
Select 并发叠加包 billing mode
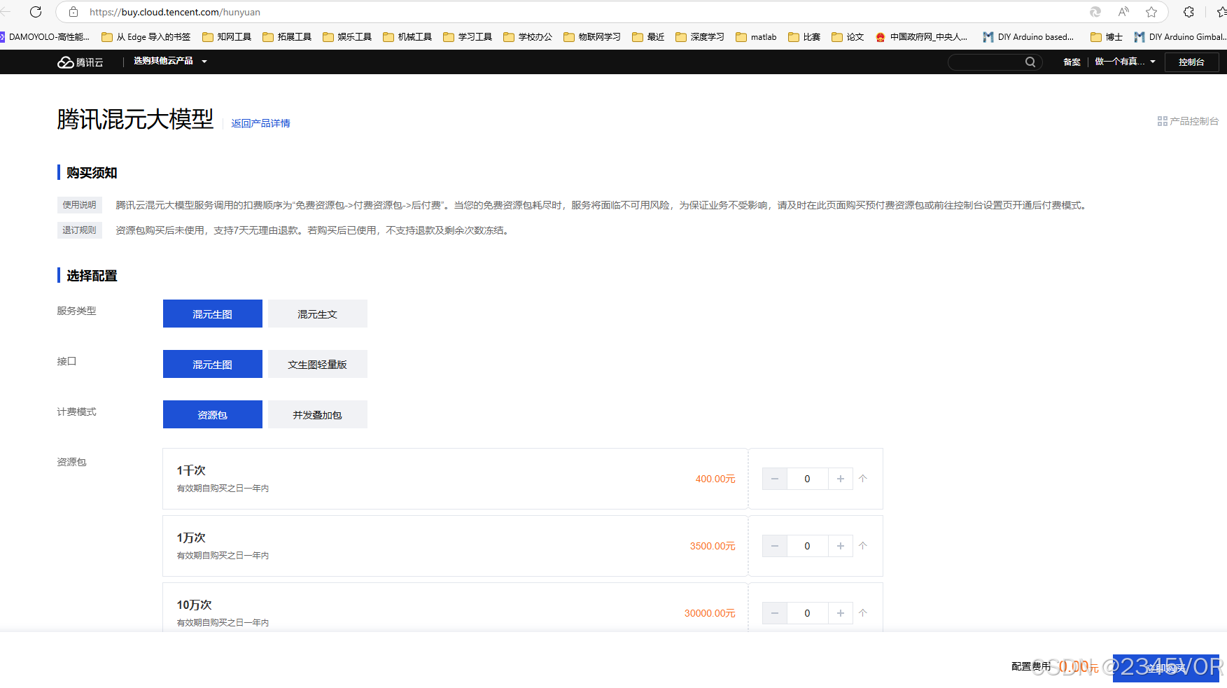click(x=318, y=414)
